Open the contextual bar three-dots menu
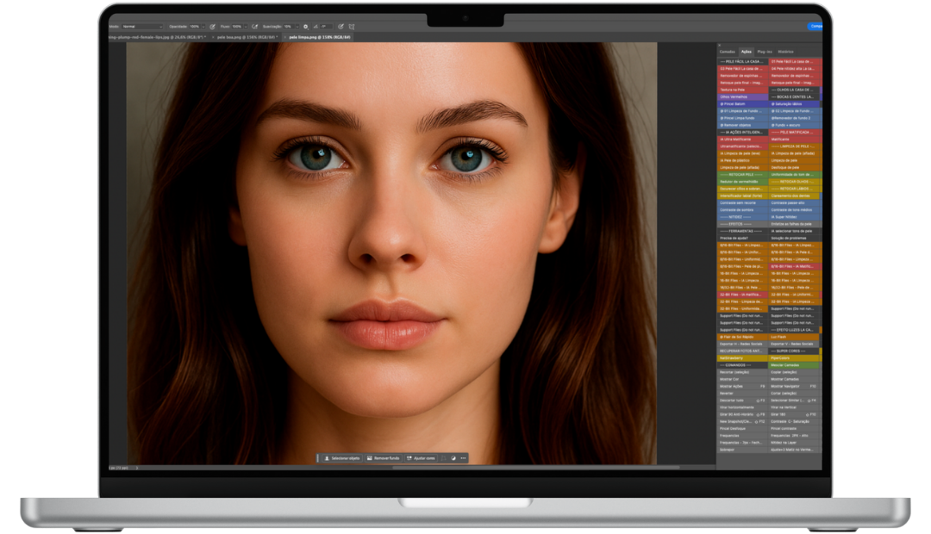This screenshot has height=534, width=931. click(x=463, y=458)
